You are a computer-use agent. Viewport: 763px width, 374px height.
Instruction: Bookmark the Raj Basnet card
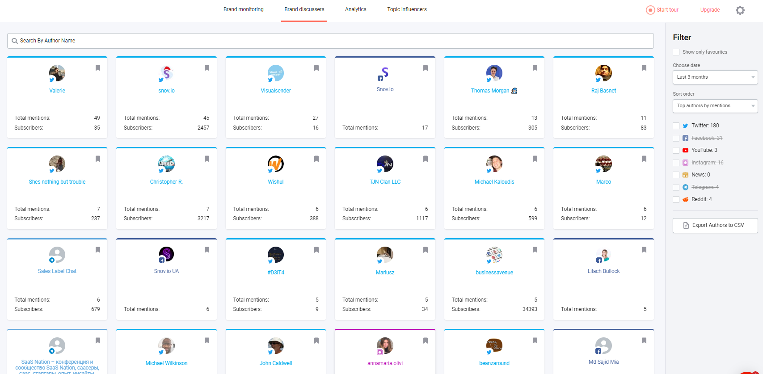[644, 68]
